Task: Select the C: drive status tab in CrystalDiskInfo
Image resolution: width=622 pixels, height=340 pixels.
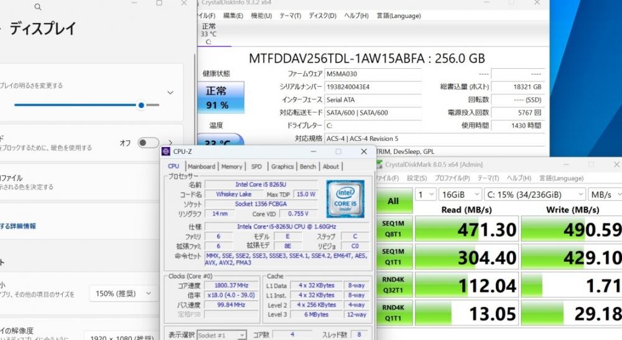Action: click(x=209, y=34)
